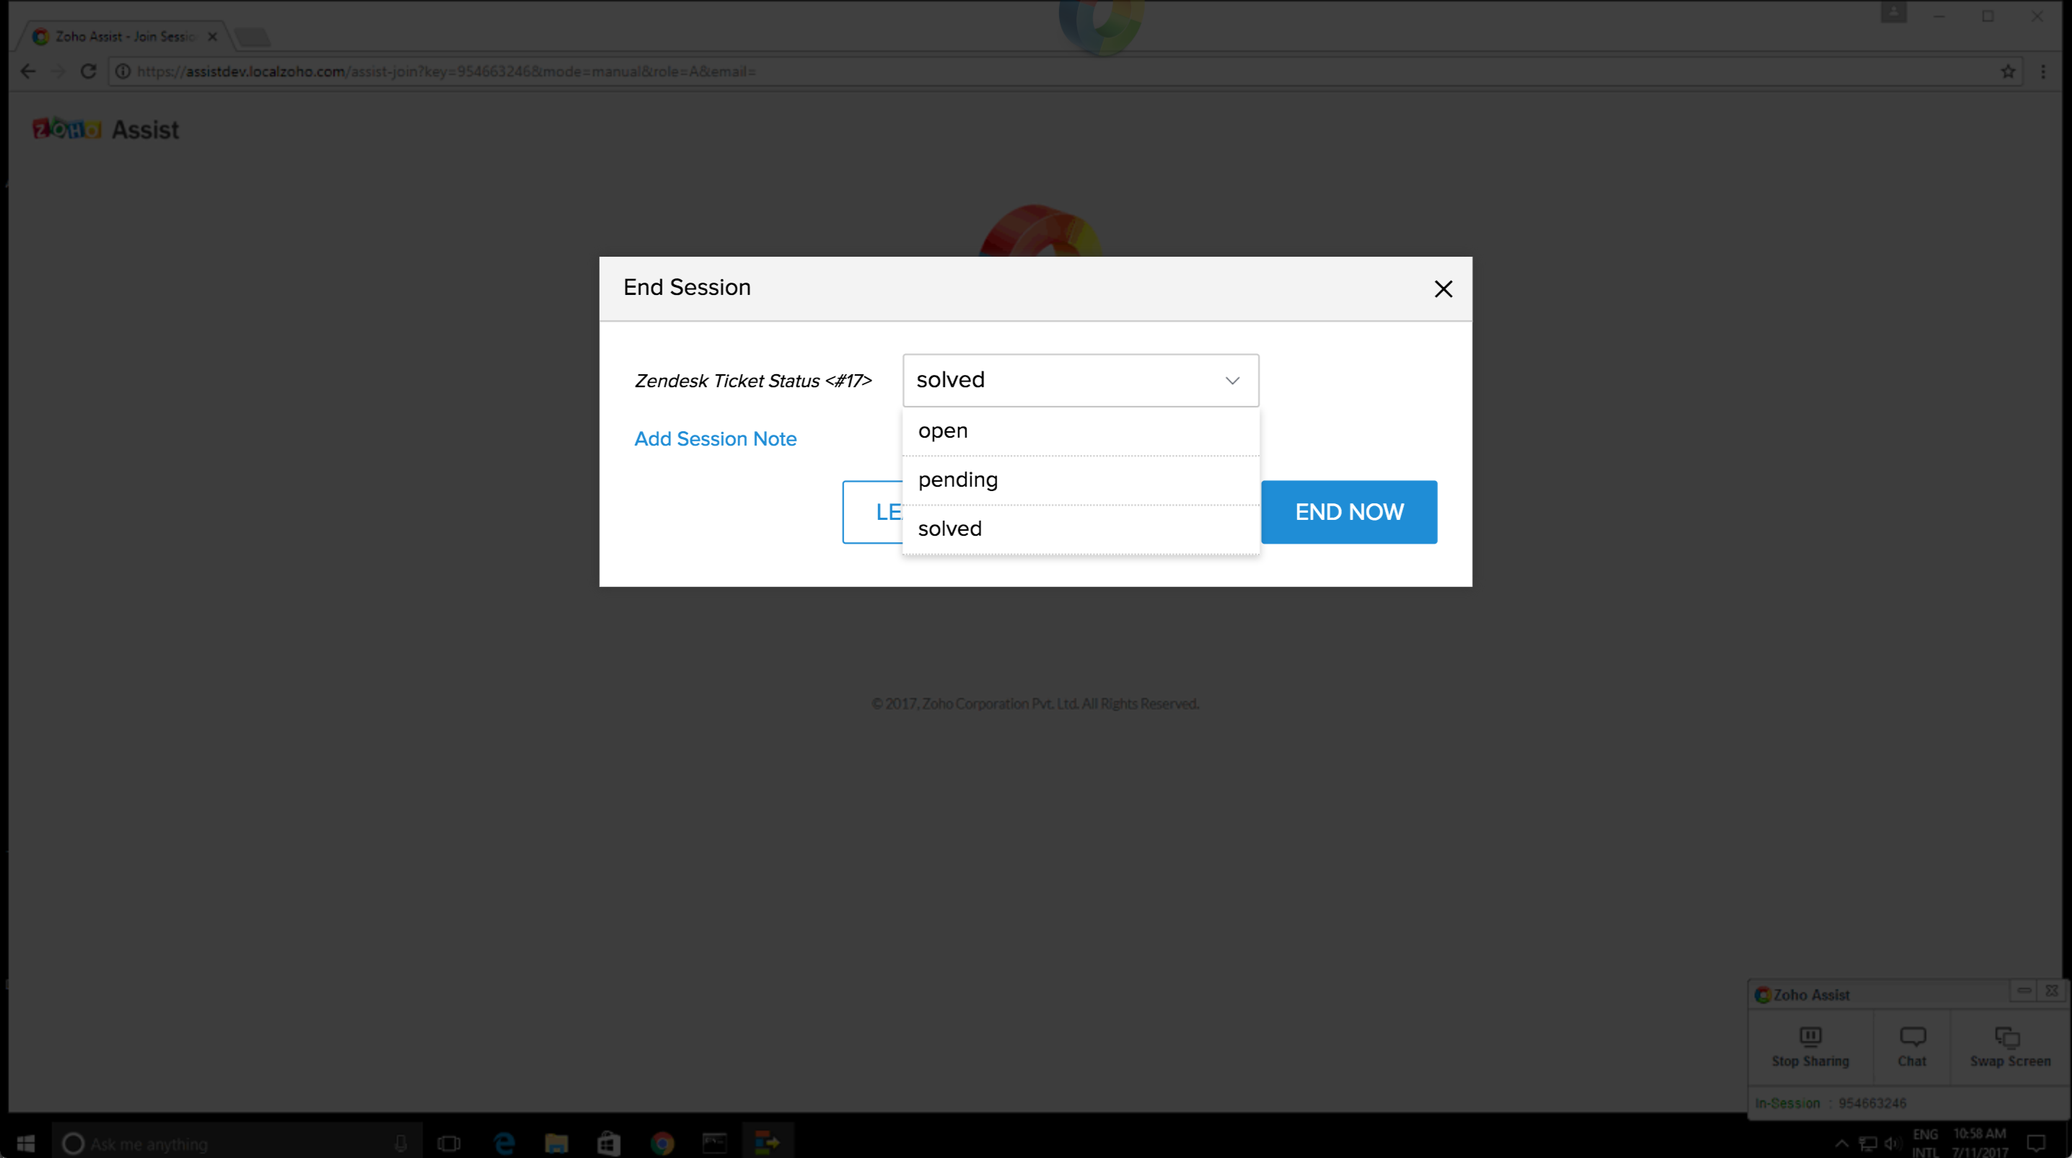Screen dimensions: 2072x1158
Task: Click the Zoho Assist logo
Action: point(105,130)
